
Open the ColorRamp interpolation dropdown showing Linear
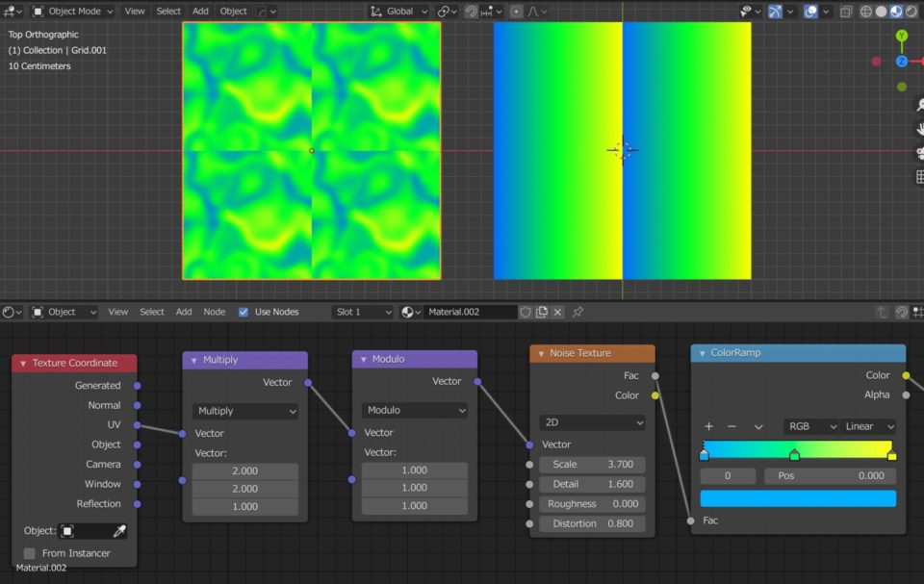click(865, 426)
